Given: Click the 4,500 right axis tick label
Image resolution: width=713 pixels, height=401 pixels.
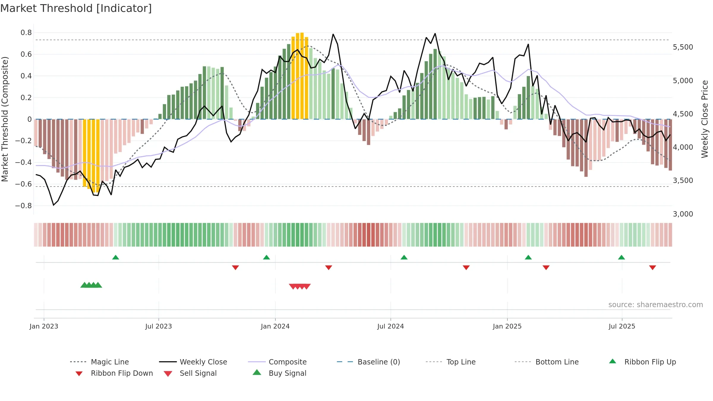Looking at the screenshot, I should tap(683, 114).
